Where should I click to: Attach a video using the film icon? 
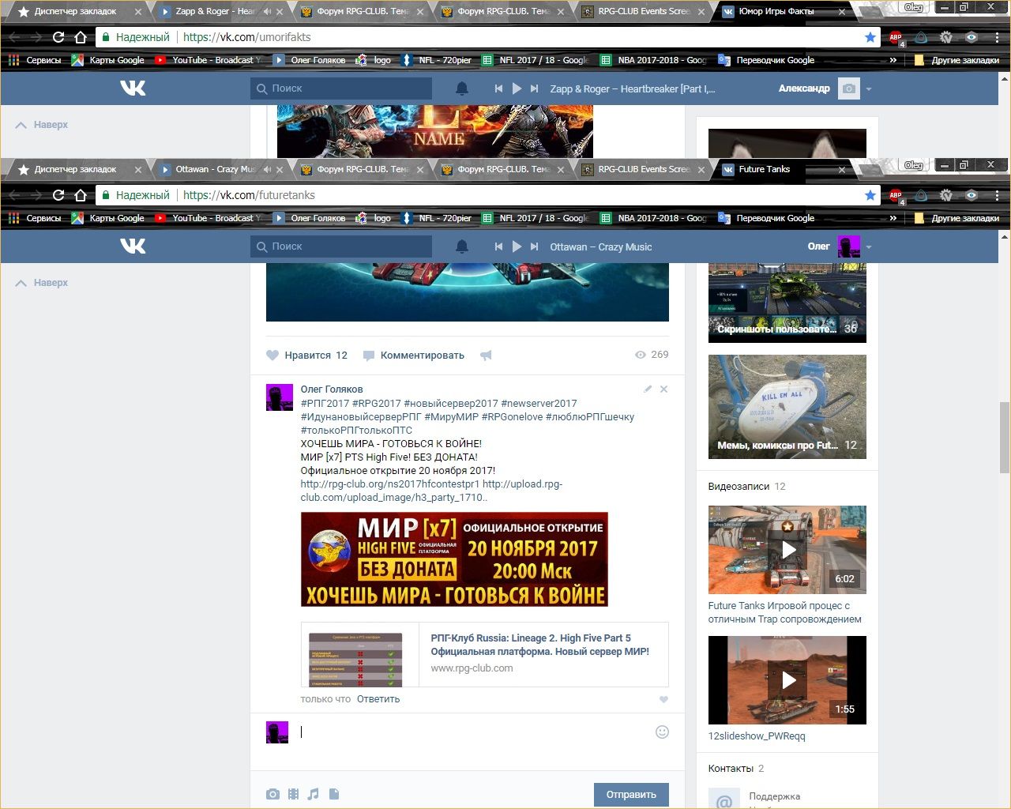point(293,794)
